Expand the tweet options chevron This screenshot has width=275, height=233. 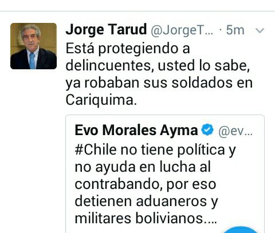(x=260, y=30)
